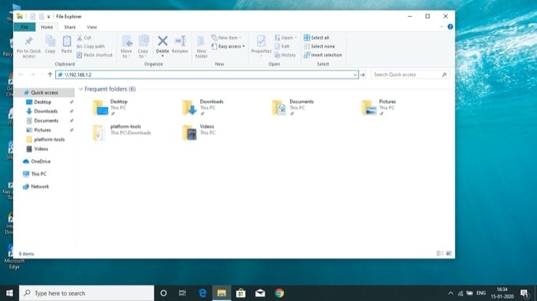Image resolution: width=537 pixels, height=301 pixels.
Task: Select the Downloads frequent folder
Action: (203, 107)
